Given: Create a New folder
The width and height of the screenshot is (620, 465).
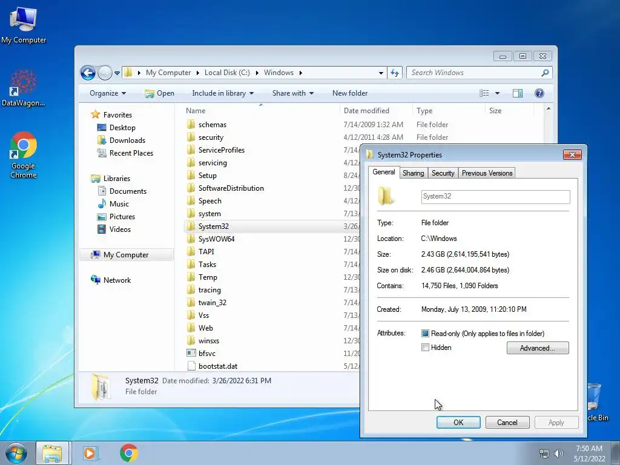Looking at the screenshot, I should pyautogui.click(x=350, y=93).
